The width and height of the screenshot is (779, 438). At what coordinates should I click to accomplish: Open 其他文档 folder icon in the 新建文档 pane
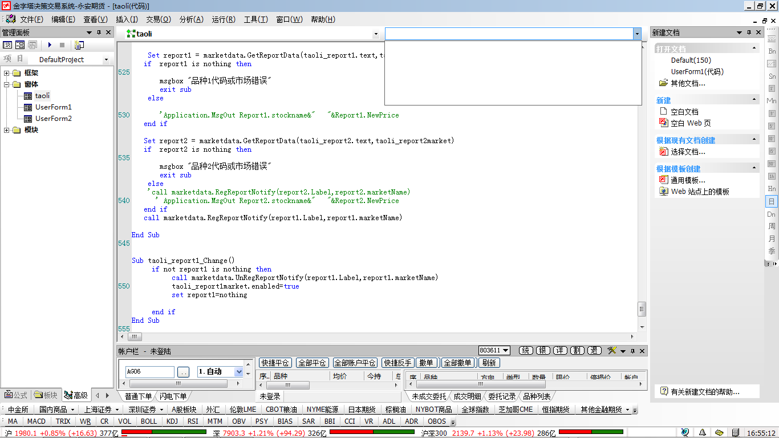[663, 83]
